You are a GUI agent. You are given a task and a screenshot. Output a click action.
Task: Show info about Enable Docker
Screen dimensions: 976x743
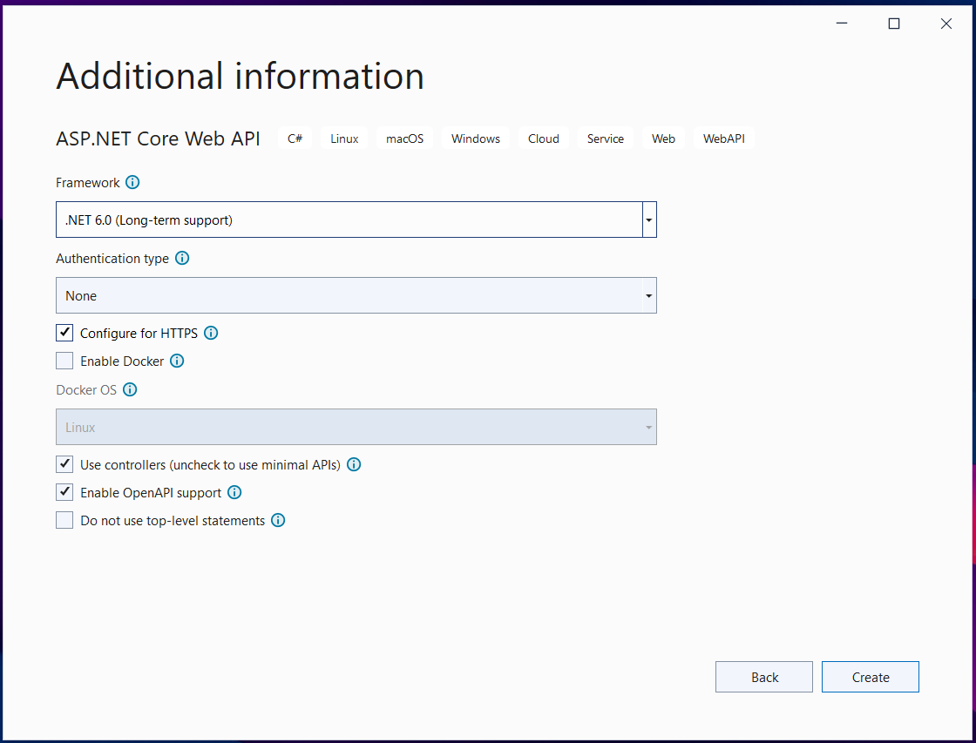pyautogui.click(x=178, y=361)
